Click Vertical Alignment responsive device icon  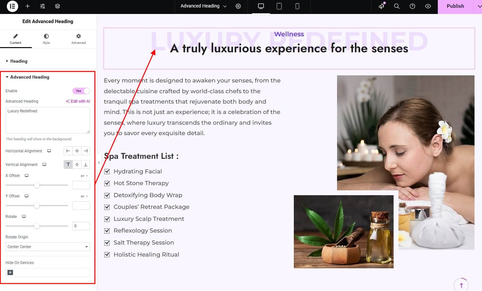[44, 165]
